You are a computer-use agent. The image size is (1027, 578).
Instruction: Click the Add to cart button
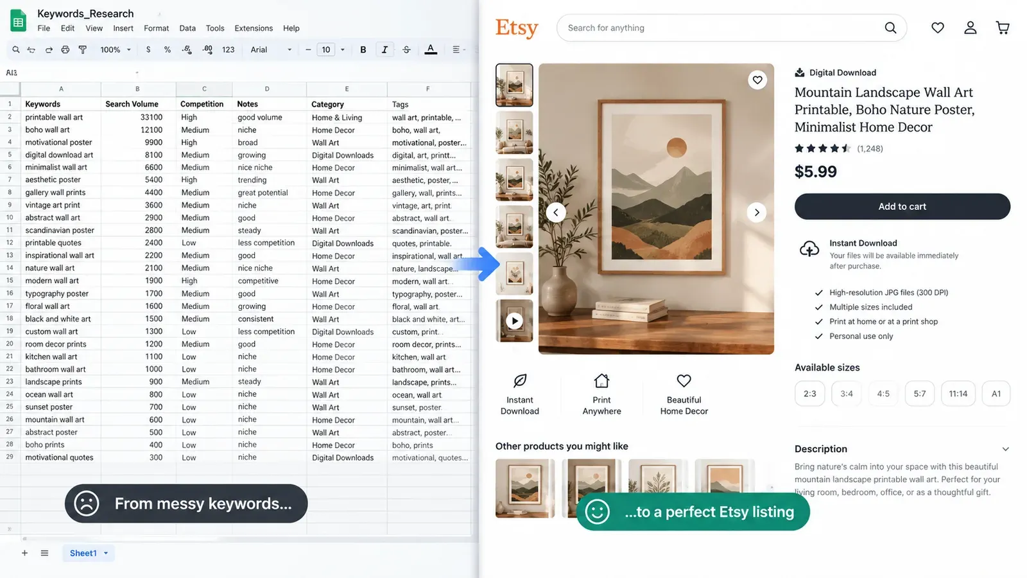902,206
